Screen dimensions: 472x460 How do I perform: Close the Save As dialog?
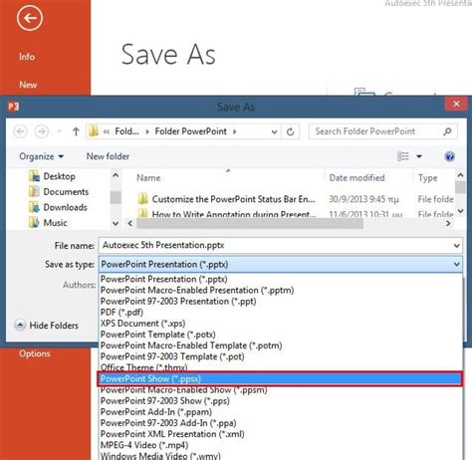456,104
